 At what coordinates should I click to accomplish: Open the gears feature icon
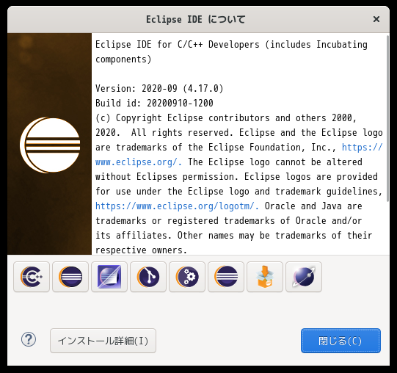[x=187, y=277]
